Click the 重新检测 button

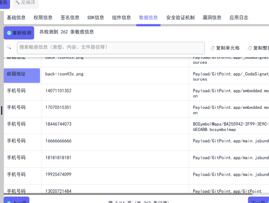(19, 33)
